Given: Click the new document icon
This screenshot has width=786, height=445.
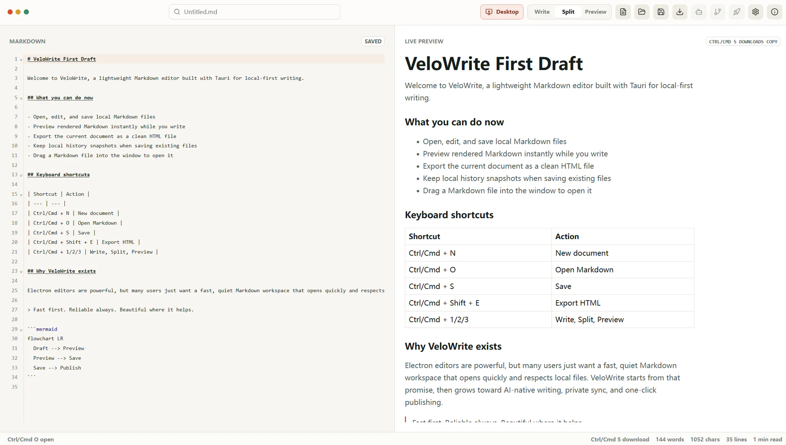Looking at the screenshot, I should [623, 12].
